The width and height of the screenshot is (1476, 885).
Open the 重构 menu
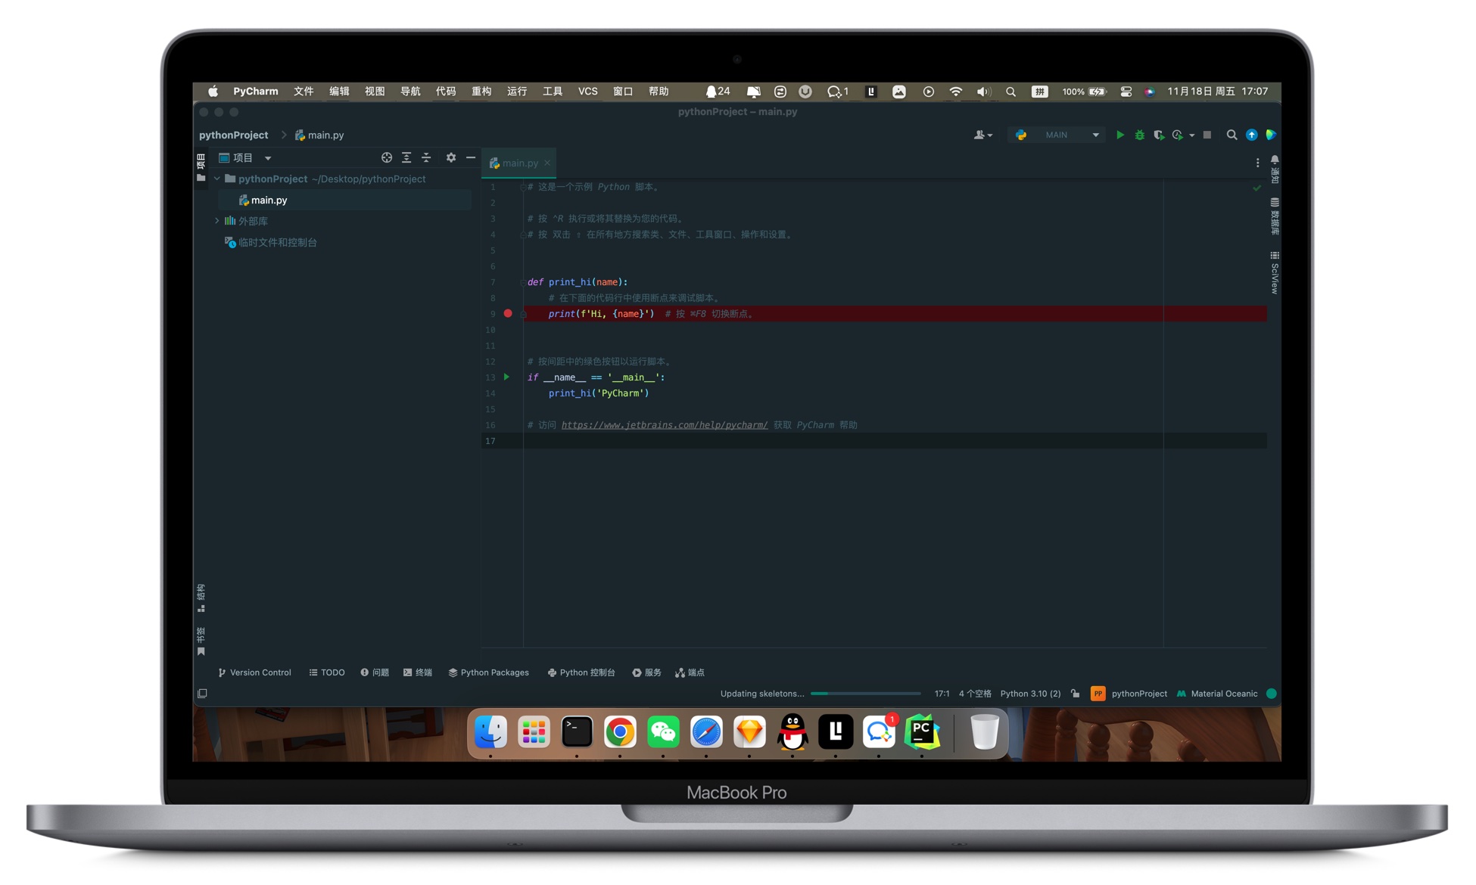[x=481, y=92]
